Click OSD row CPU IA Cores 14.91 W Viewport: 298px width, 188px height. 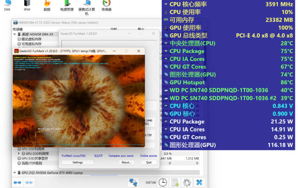pos(229,129)
